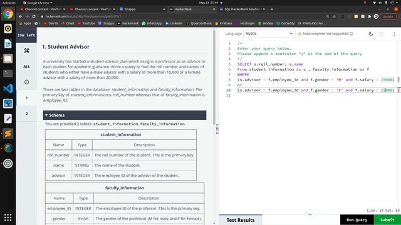Open the WhatsApp bookmark
The height and width of the screenshot is (225, 401).
(152, 23)
